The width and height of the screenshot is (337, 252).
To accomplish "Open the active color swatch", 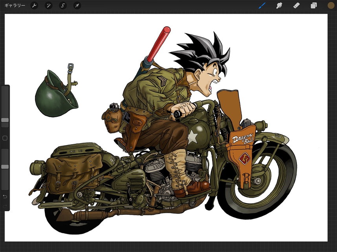I will tap(331, 5).
